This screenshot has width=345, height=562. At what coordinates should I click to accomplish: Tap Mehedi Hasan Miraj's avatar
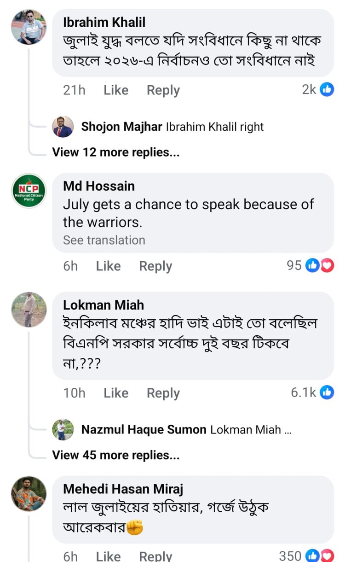[x=29, y=493]
